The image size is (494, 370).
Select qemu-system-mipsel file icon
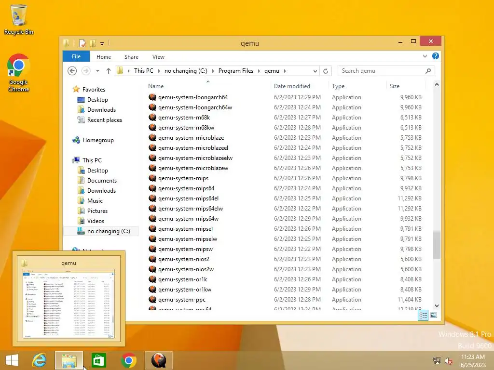pos(152,229)
